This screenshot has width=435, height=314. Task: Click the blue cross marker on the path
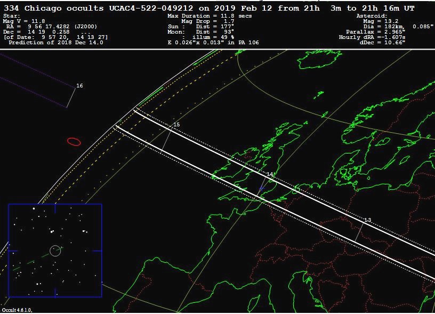coord(261,189)
